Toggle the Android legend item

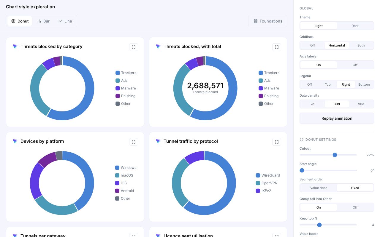tap(124, 191)
